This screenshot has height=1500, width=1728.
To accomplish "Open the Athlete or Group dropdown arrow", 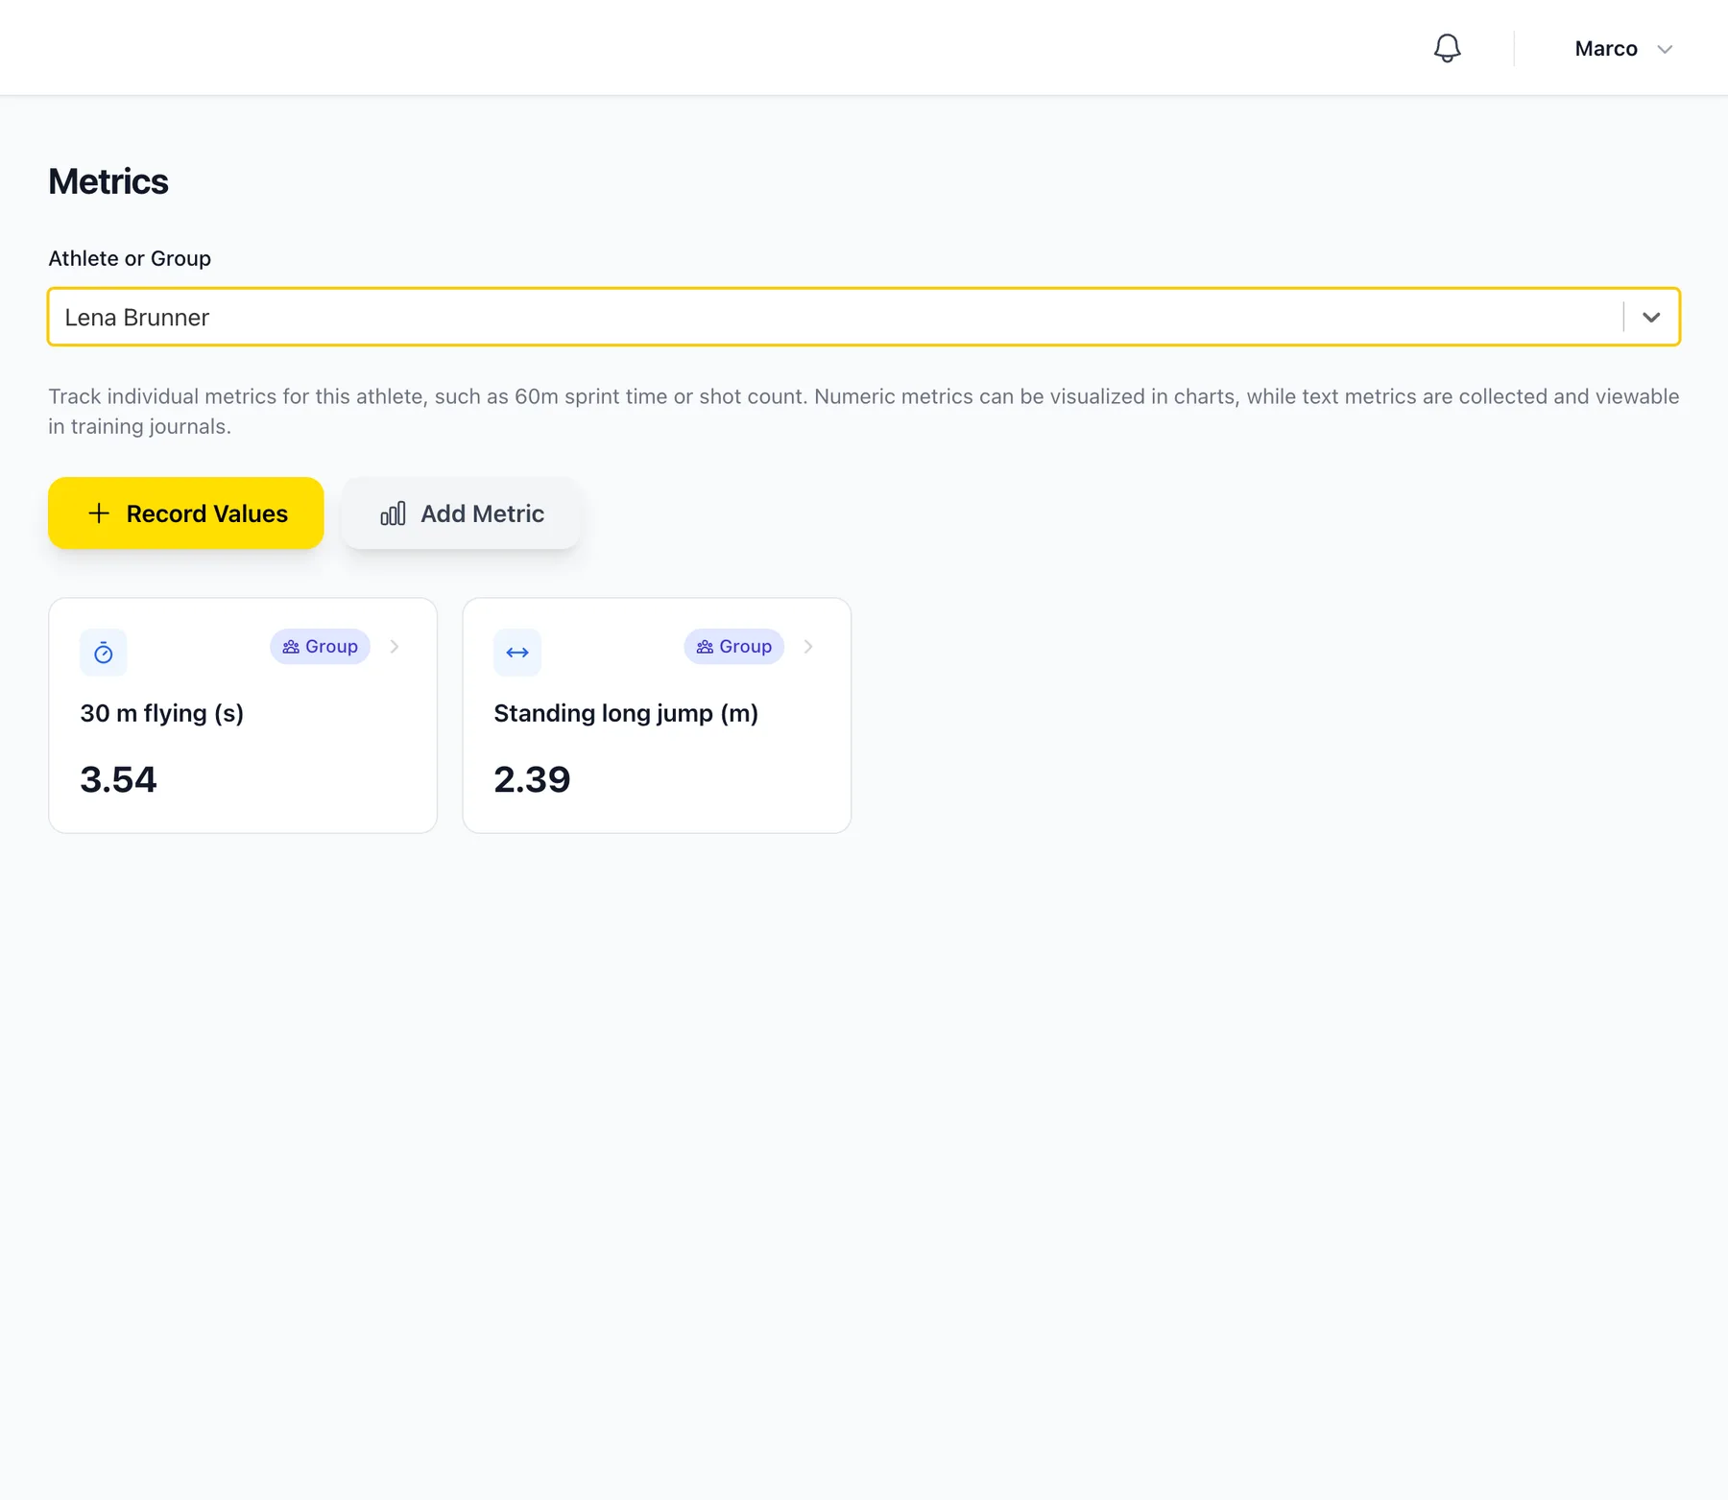I will pyautogui.click(x=1651, y=317).
